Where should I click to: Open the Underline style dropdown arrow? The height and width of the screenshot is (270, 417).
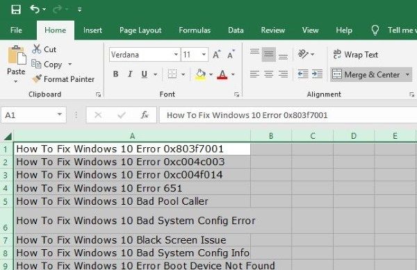[155, 74]
